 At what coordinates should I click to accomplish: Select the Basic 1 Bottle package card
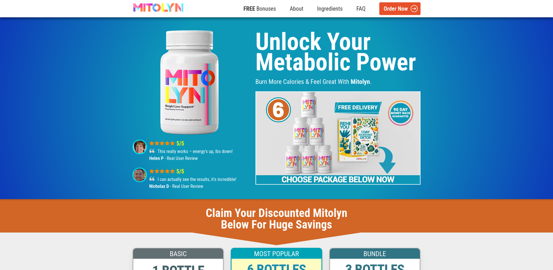click(178, 259)
